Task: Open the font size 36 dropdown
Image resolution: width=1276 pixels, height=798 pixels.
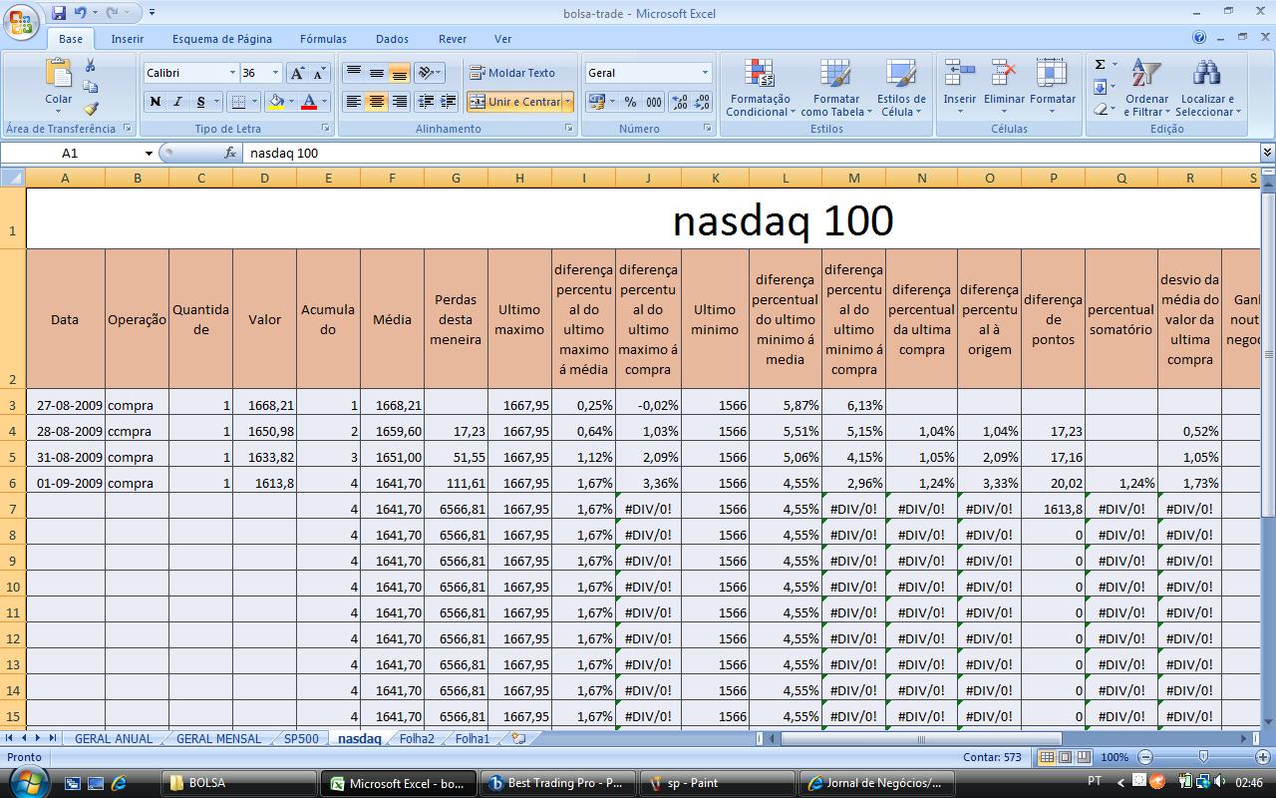Action: [275, 73]
